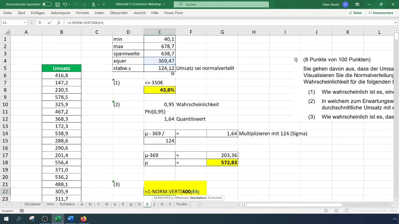This screenshot has width=399, height=224.
Task: Confirm formula entry with the checkmark icon
Action: pyautogui.click(x=49, y=23)
